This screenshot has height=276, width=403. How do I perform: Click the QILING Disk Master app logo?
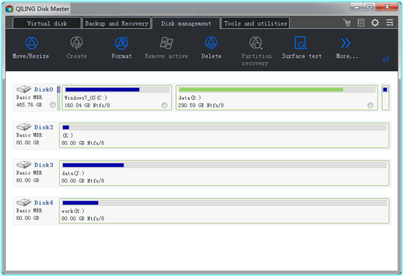click(x=10, y=9)
